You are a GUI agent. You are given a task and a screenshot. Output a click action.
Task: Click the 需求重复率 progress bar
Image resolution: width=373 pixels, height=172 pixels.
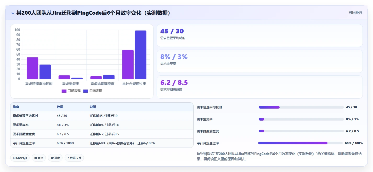tap(301, 119)
